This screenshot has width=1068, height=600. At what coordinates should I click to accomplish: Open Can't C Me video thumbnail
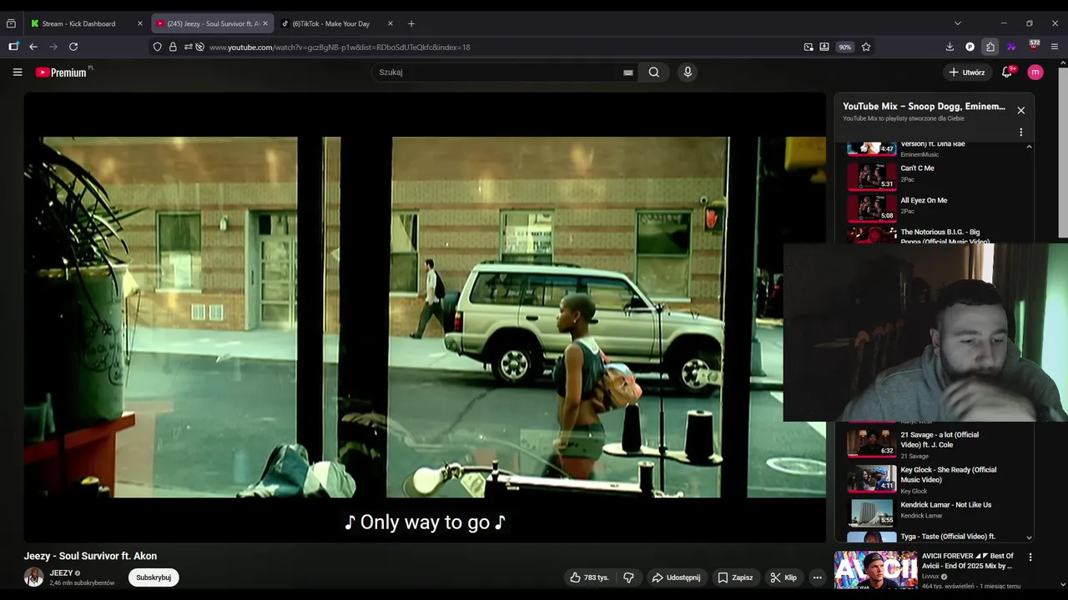871,176
